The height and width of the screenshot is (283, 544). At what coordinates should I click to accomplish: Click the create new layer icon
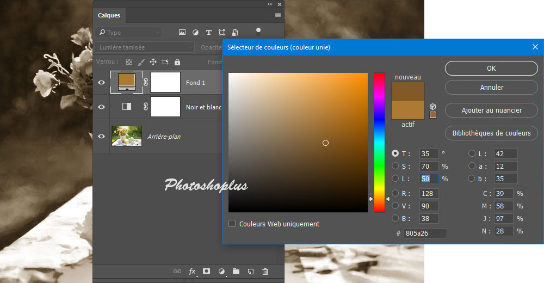coord(251,271)
